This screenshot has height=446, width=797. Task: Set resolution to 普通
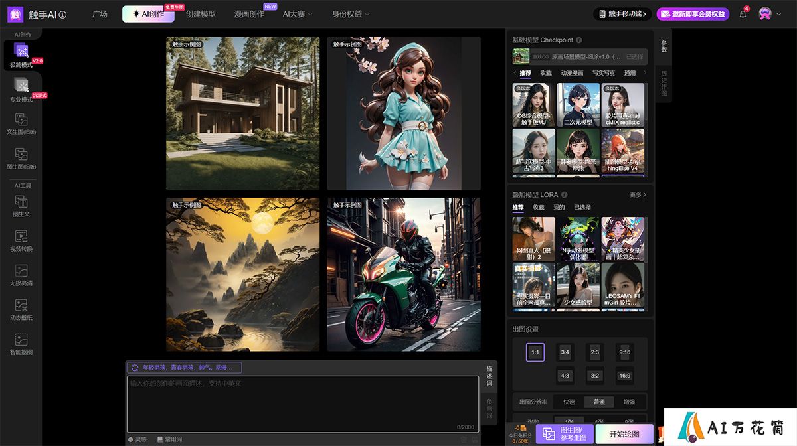pos(599,402)
